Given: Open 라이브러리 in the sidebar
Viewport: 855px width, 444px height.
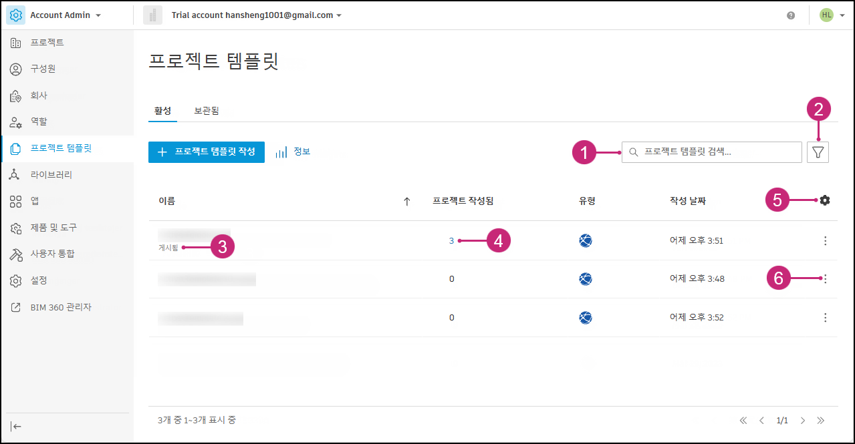Looking at the screenshot, I should coord(51,175).
